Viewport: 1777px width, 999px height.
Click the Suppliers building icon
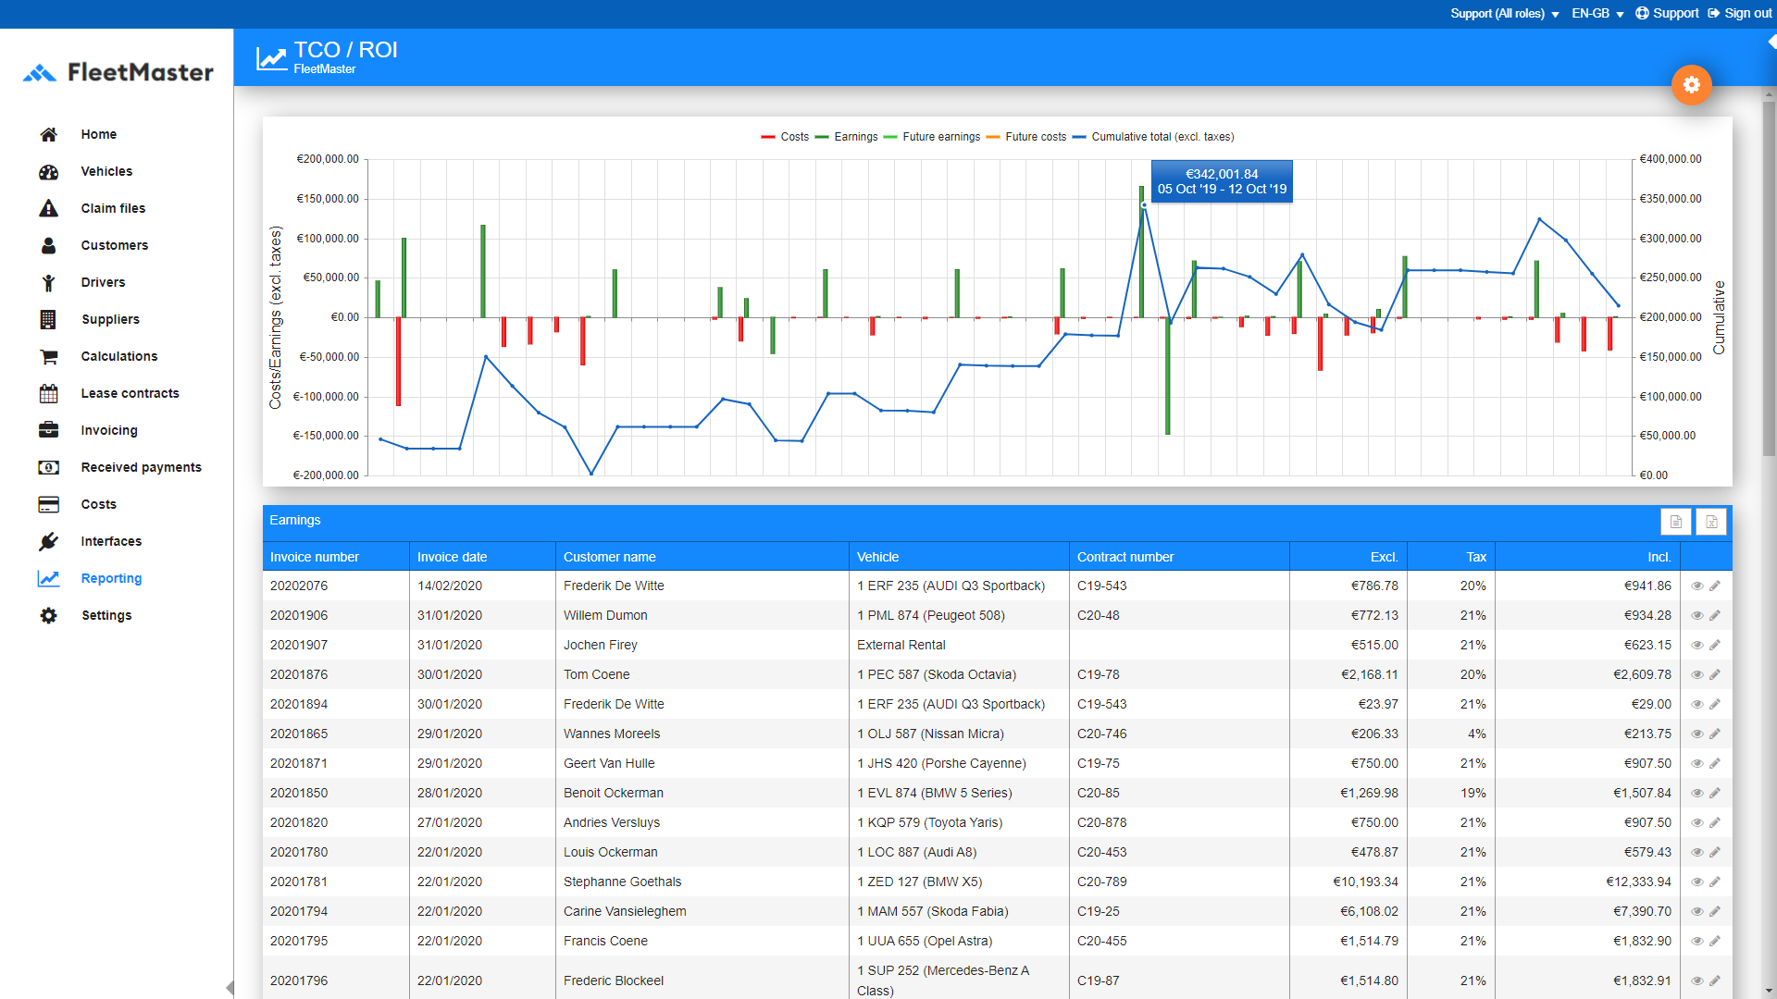49,320
